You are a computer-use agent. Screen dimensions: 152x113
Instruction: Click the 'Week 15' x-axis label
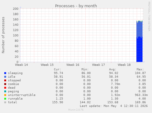(47, 65)
